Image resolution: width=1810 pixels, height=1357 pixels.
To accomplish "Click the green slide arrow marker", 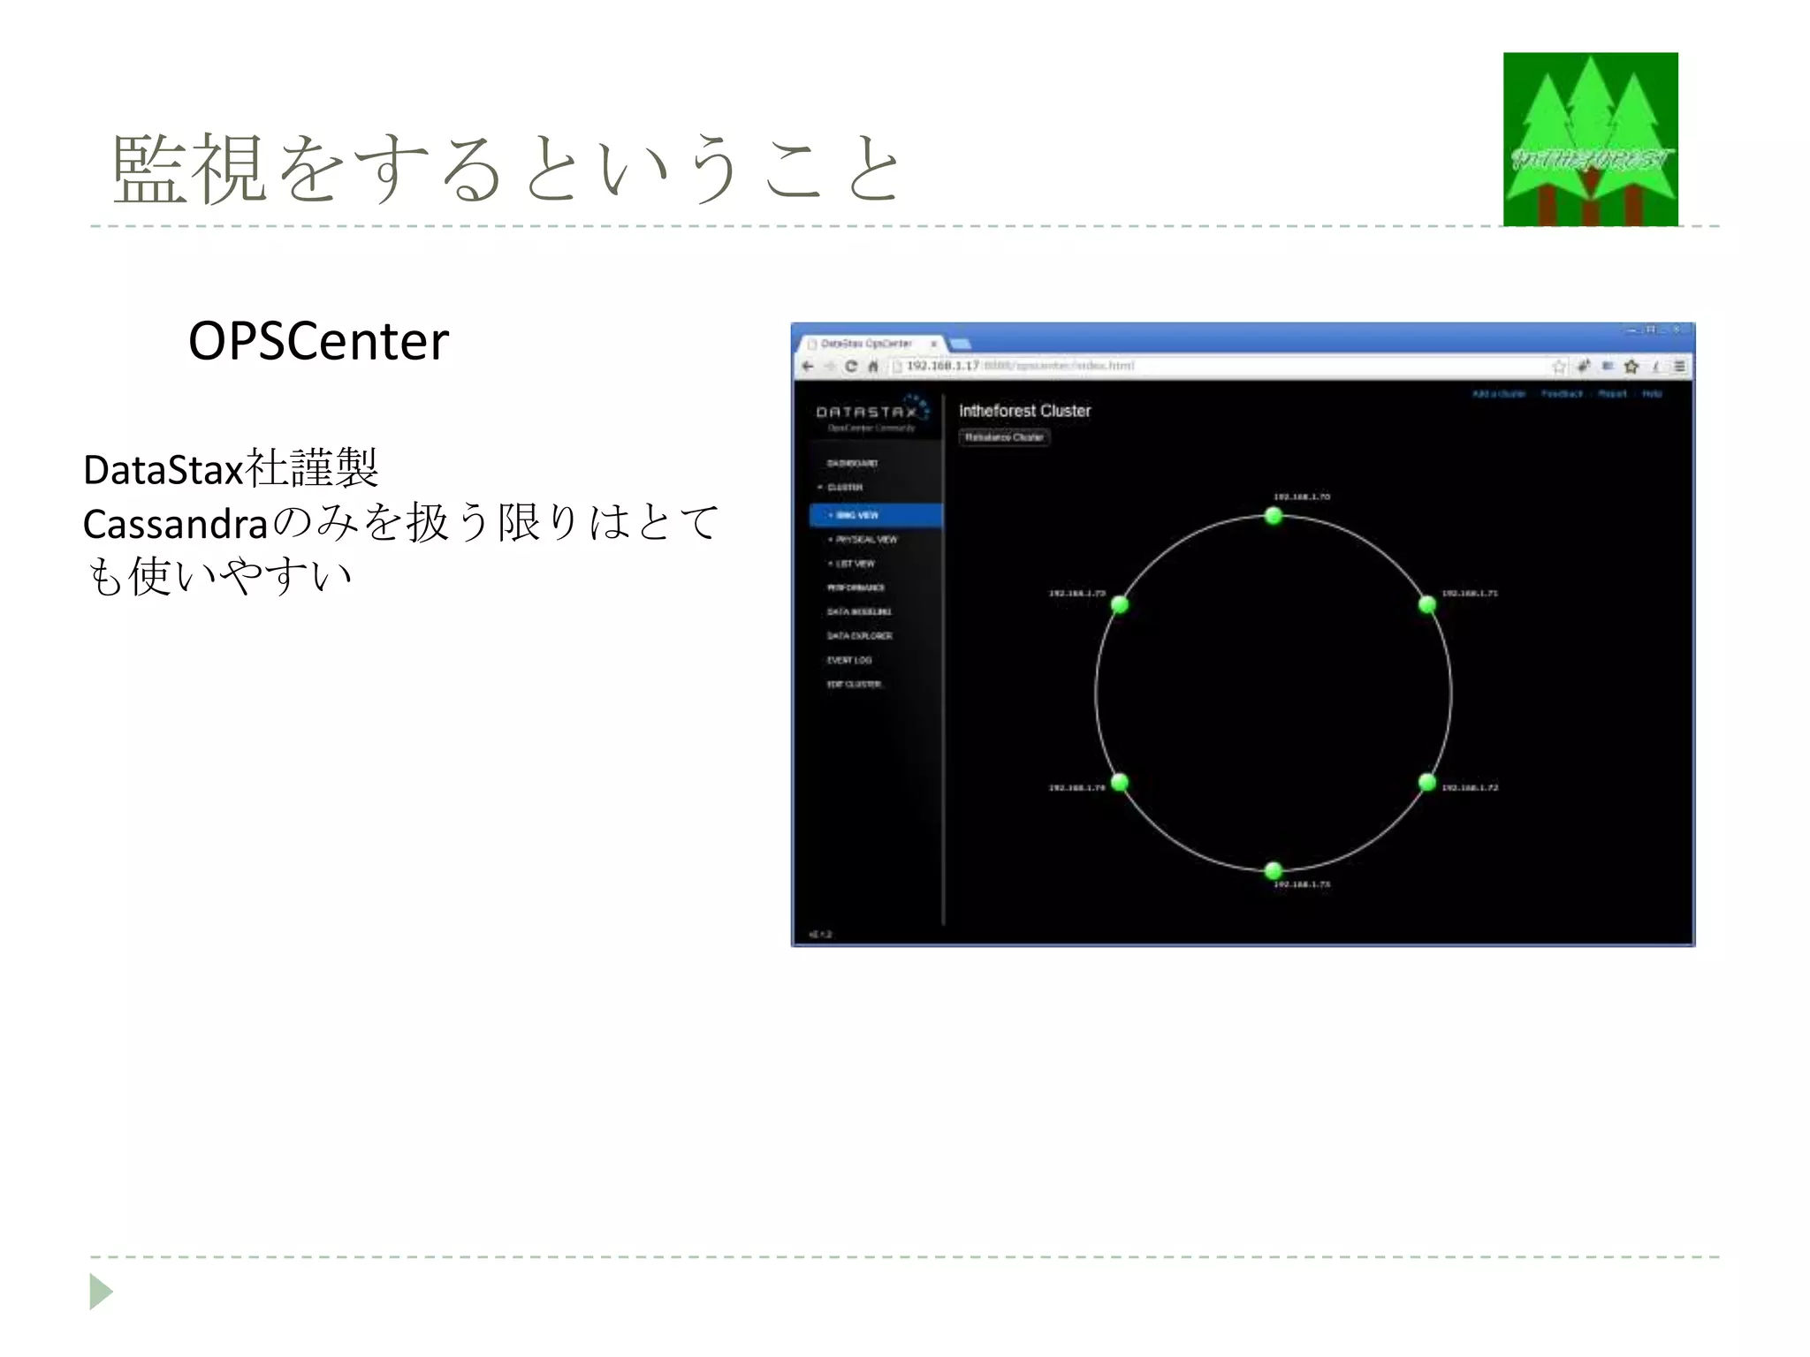I will click(x=101, y=1292).
